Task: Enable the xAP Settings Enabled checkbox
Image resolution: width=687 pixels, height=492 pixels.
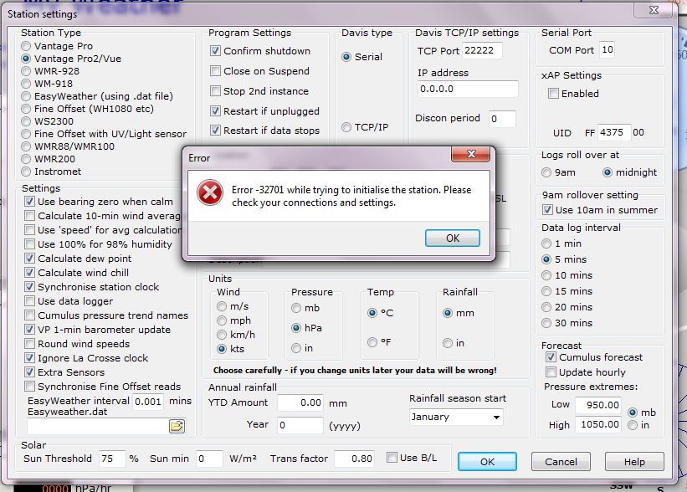Action: click(x=553, y=94)
